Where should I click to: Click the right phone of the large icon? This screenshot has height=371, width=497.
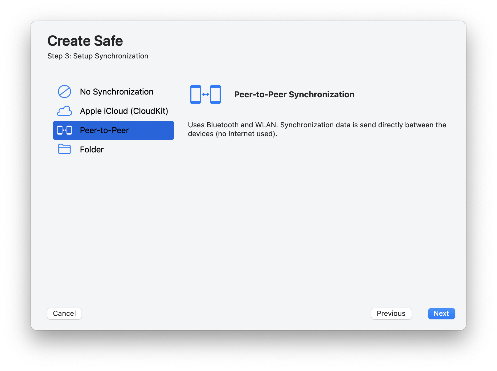click(x=215, y=94)
